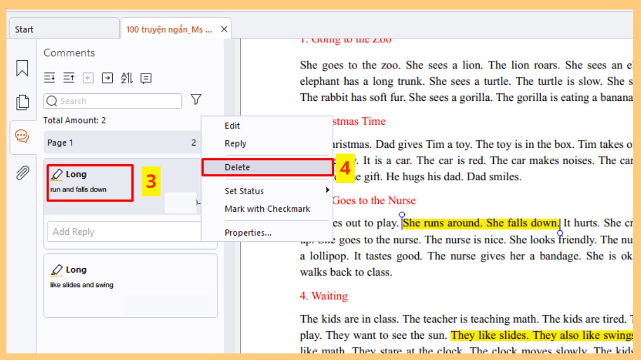The height and width of the screenshot is (360, 641).
Task: Collapse all comments icon
Action: pos(69,78)
